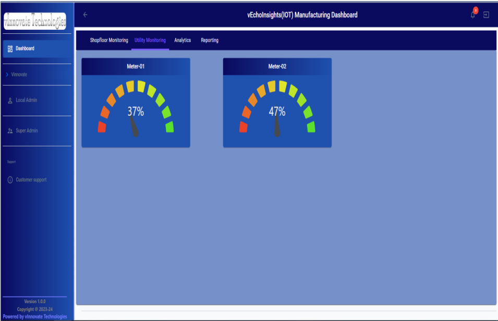
Task: Click the Meter-02 gauge dial
Action: 277,108
